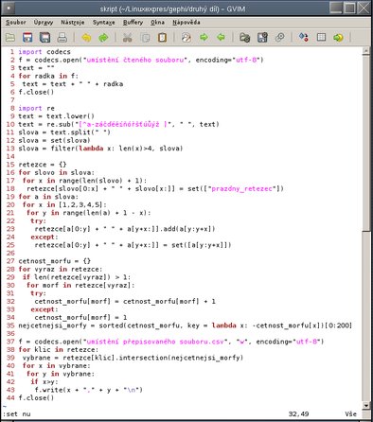Open Find and Replace toolbar icon
Screen dimensions: 373x422
pyautogui.click(x=186, y=38)
